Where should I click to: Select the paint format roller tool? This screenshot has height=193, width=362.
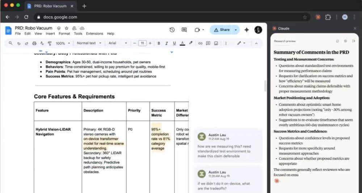coord(49,43)
